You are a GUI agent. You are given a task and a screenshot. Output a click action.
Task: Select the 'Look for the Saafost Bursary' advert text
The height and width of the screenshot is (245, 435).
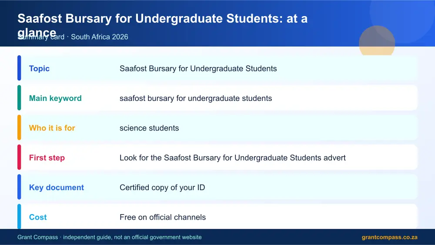[232, 158]
